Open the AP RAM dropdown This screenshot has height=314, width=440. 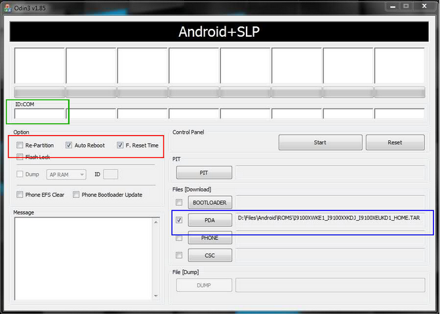[x=66, y=174]
